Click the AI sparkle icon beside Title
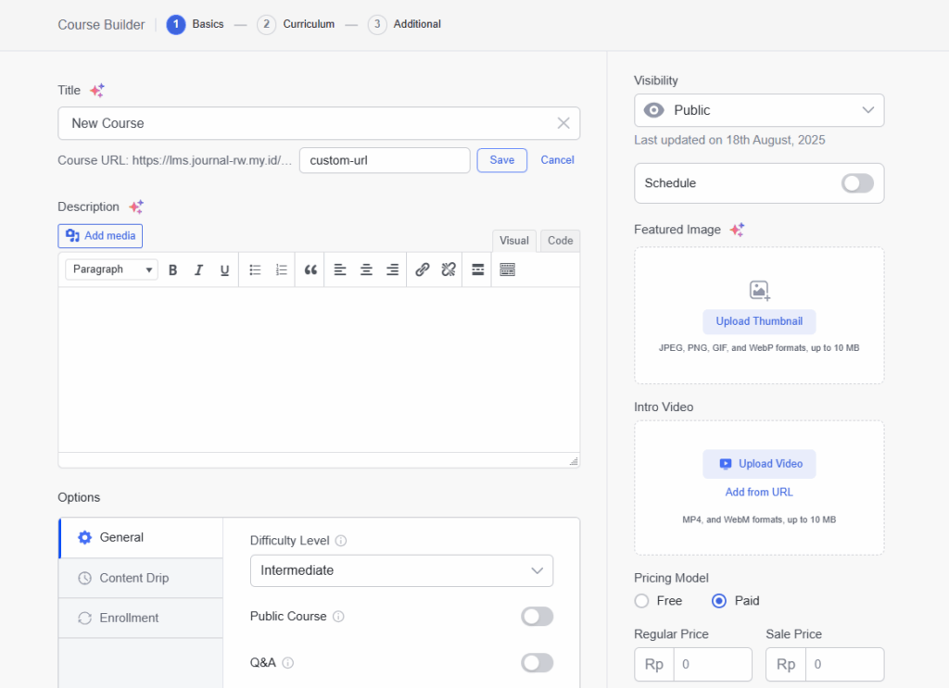The width and height of the screenshot is (949, 688). pyautogui.click(x=95, y=90)
